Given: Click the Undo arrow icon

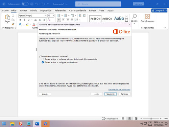Looking at the screenshot, I should point(37,4).
